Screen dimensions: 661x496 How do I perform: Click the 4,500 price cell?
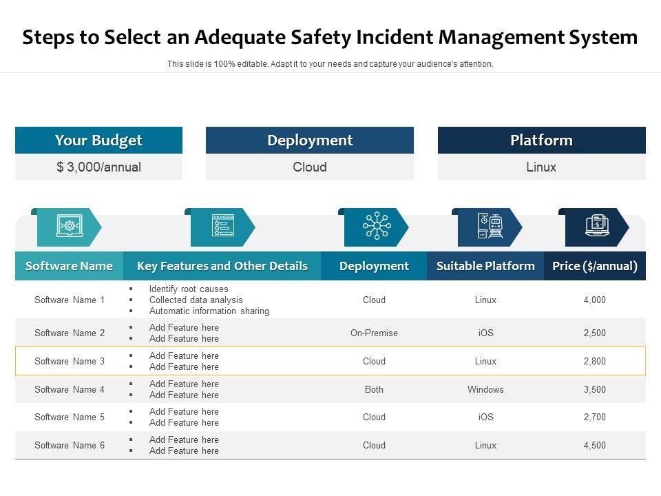[x=595, y=445]
